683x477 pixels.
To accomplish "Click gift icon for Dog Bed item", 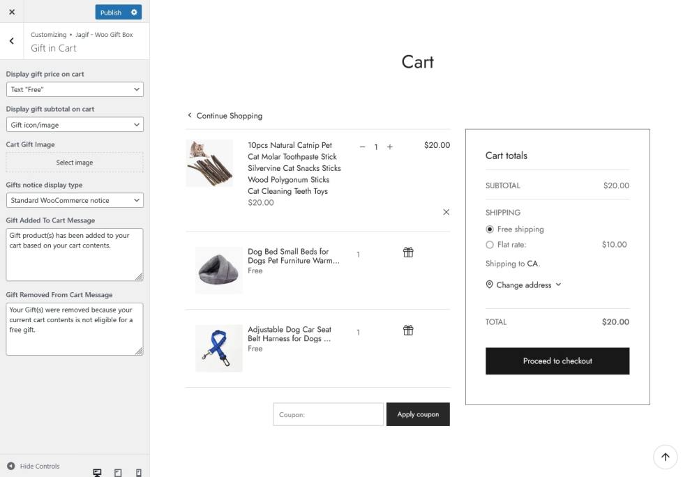I will pos(408,252).
